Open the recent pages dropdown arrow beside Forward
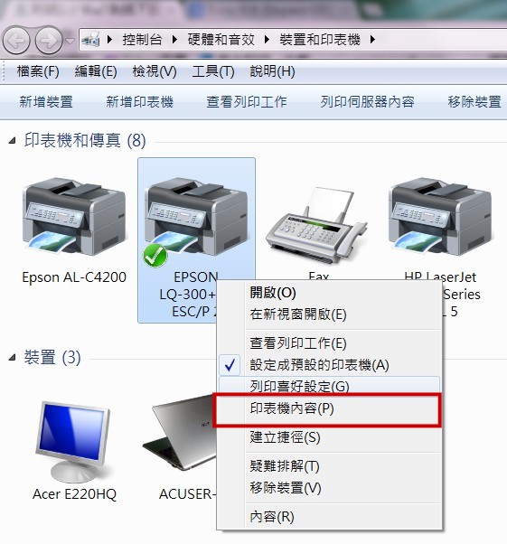Image resolution: width=507 pixels, height=544 pixels. coord(70,41)
